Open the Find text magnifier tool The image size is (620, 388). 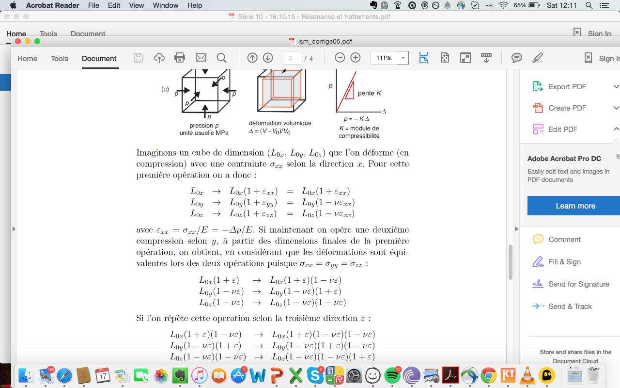pyautogui.click(x=222, y=58)
